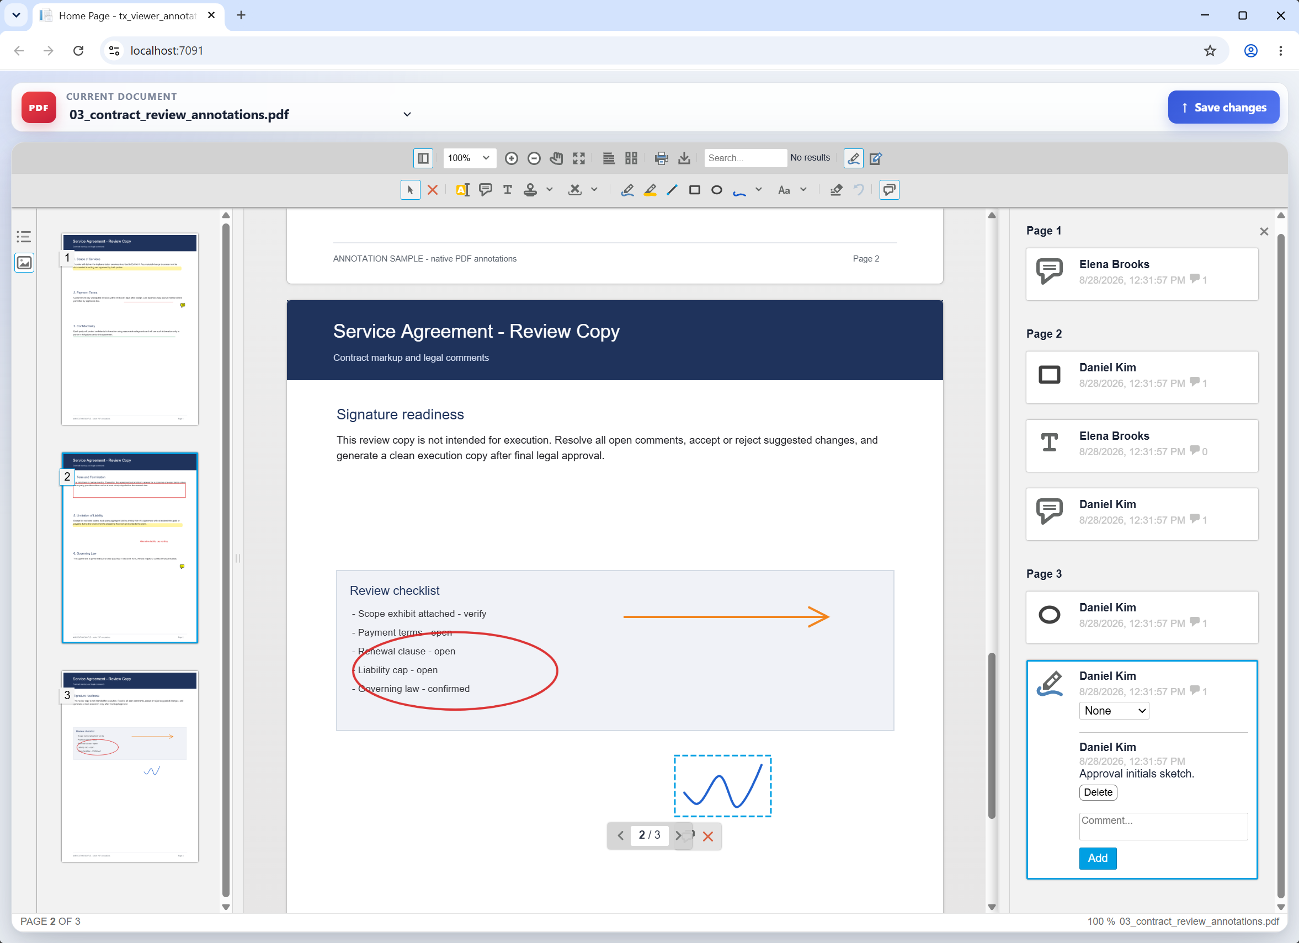Open Elena Brooks comment on Page 1
Image resolution: width=1299 pixels, height=943 pixels.
click(x=1142, y=274)
